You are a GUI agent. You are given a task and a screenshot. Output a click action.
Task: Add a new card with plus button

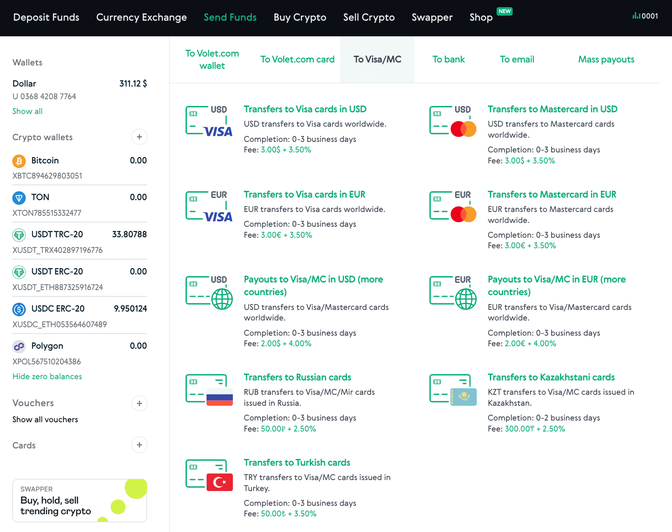pos(139,445)
